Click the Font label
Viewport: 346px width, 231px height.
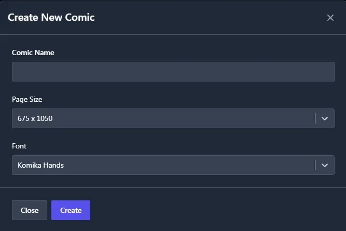pyautogui.click(x=19, y=146)
